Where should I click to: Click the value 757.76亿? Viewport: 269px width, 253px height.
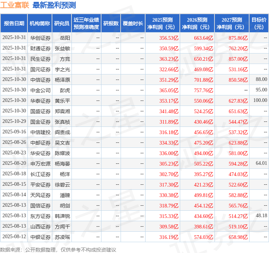click(204, 90)
